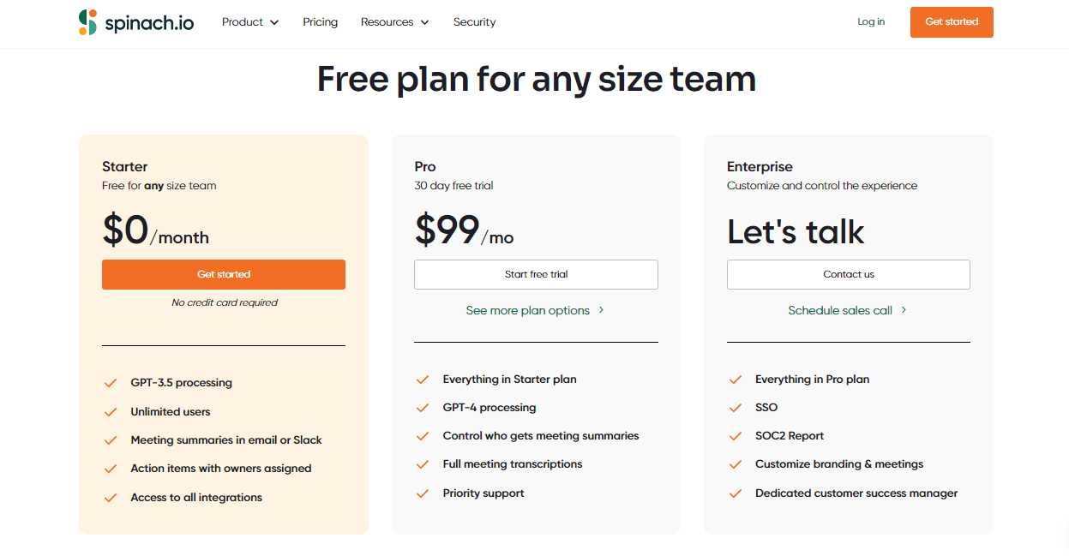Click checkmark icon next to Unlimited users
Image resolution: width=1069 pixels, height=556 pixels.
coord(111,412)
